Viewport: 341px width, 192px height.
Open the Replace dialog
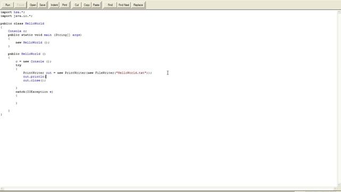[x=138, y=5]
